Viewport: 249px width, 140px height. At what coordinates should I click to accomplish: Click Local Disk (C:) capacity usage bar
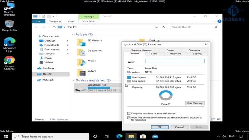point(104,88)
